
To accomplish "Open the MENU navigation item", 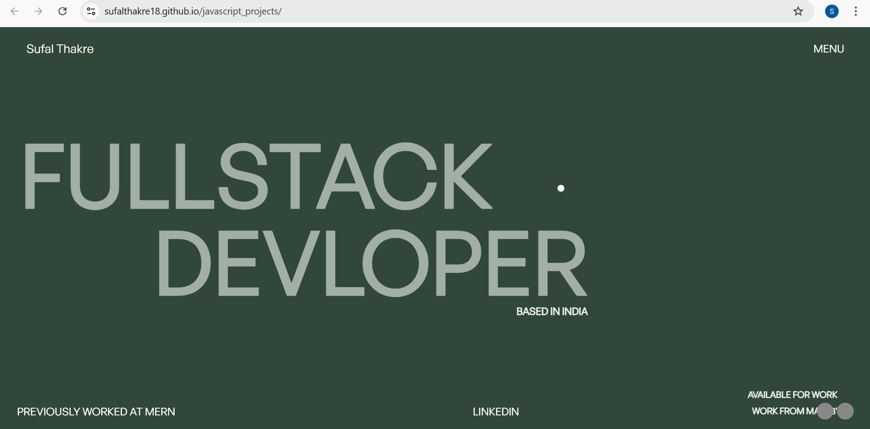I will tap(828, 49).
